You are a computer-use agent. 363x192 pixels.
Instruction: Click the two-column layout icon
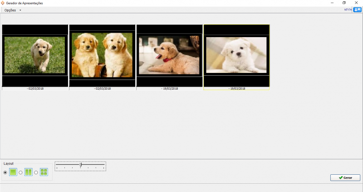pos(28,172)
